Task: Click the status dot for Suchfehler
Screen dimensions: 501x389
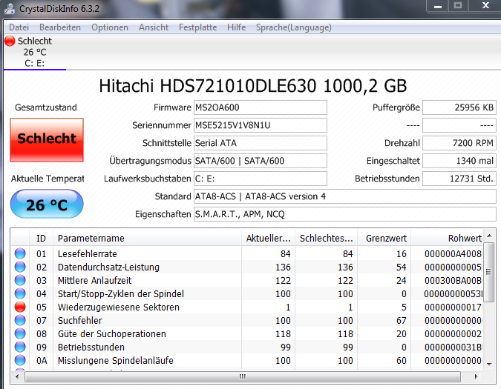Action: pyautogui.click(x=20, y=320)
